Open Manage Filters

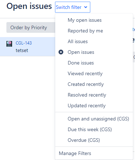click(94, 153)
